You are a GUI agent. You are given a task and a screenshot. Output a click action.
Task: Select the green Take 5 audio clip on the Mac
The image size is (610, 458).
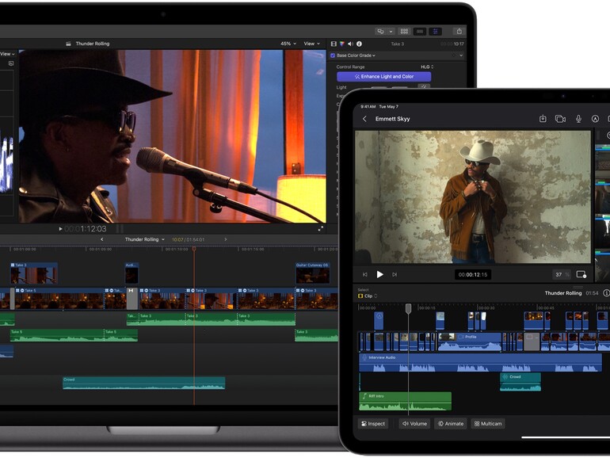coord(57,335)
